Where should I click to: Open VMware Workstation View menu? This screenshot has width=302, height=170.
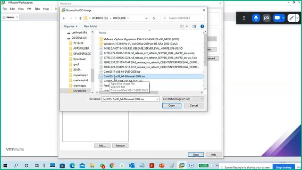coord(21,9)
